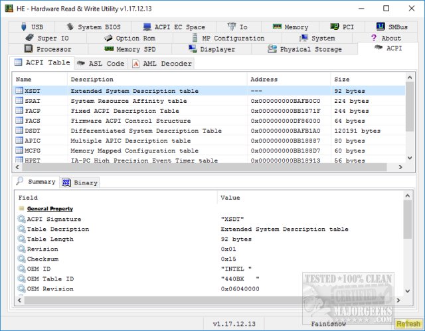Click the Field column header
Viewport: 425px width, 331px height.
116,198
